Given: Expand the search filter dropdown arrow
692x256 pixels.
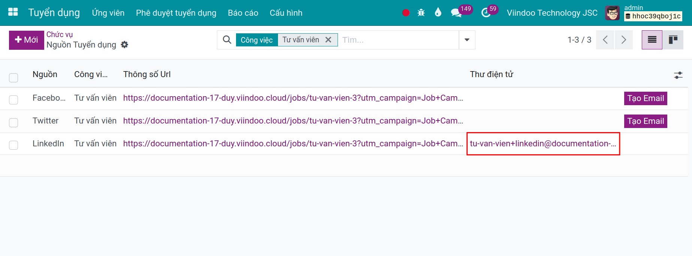Looking at the screenshot, I should point(467,40).
